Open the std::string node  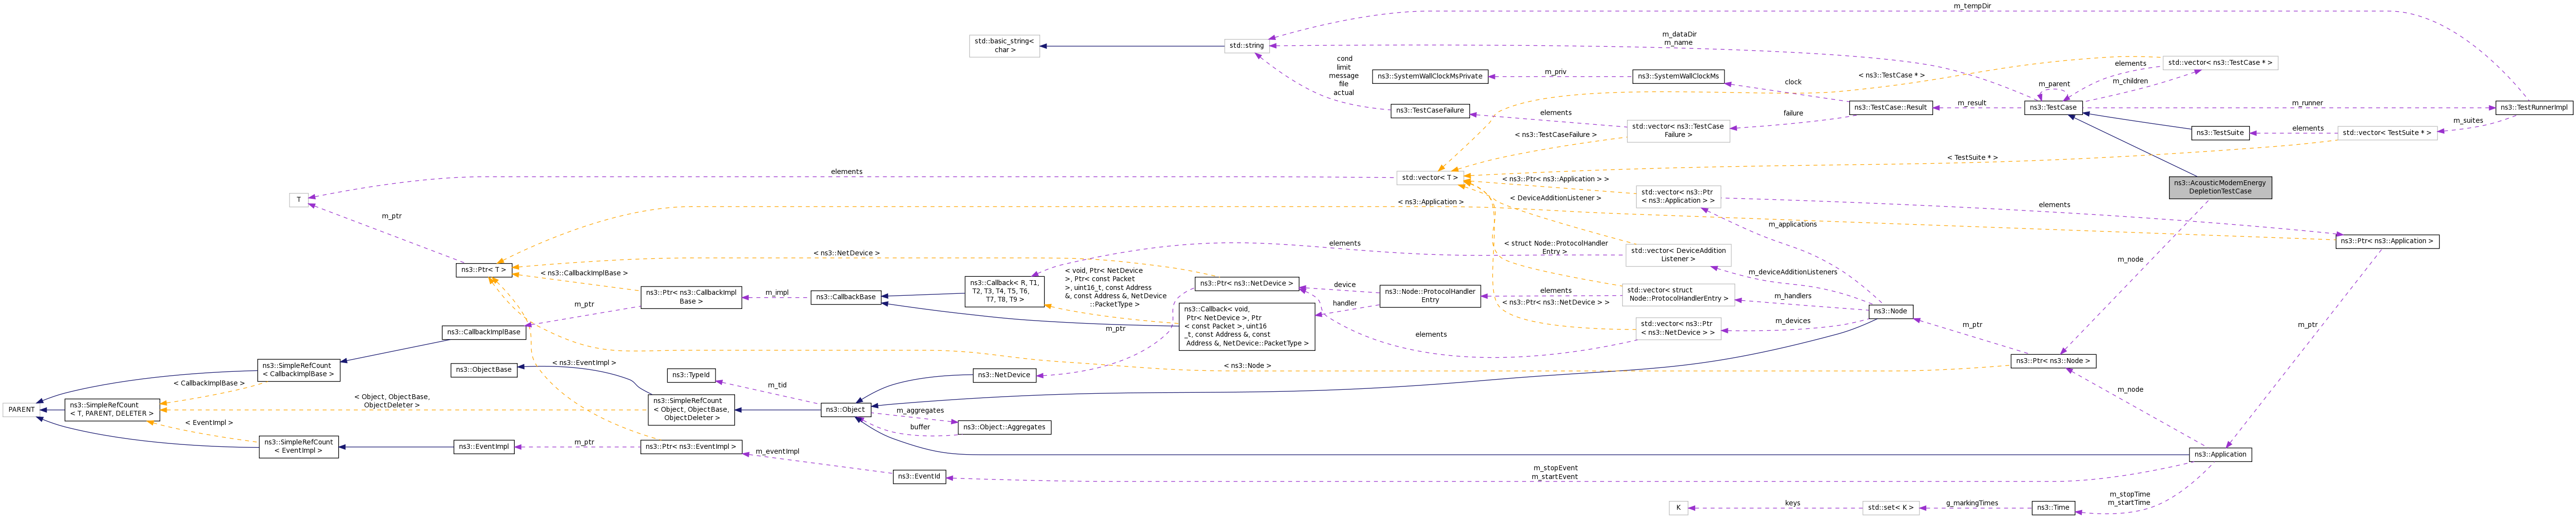click(x=1246, y=46)
